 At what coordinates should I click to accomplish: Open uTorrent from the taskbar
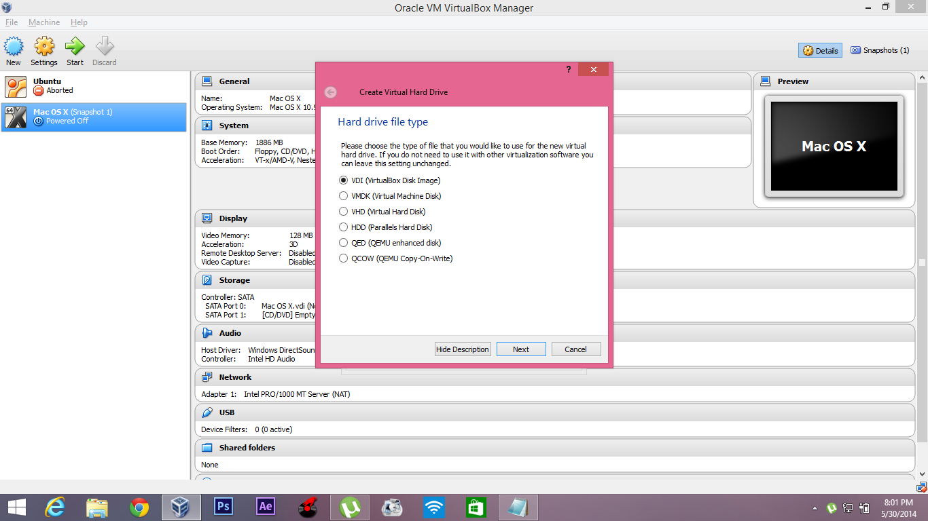tap(350, 507)
